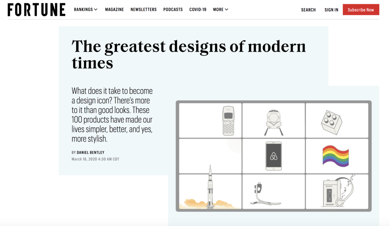The width and height of the screenshot is (390, 226).
Task: Select the rainbow pride flag illustration
Action: pyautogui.click(x=337, y=156)
